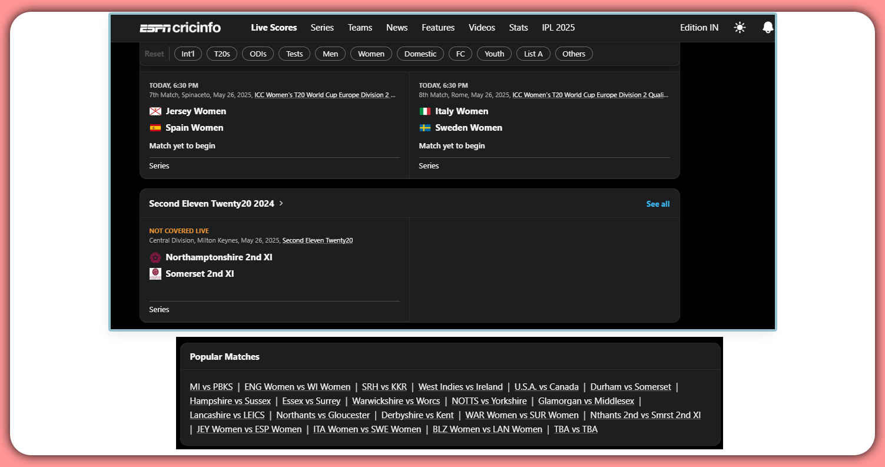Open the Live Scores tab
Image resolution: width=885 pixels, height=467 pixels.
pyautogui.click(x=274, y=28)
